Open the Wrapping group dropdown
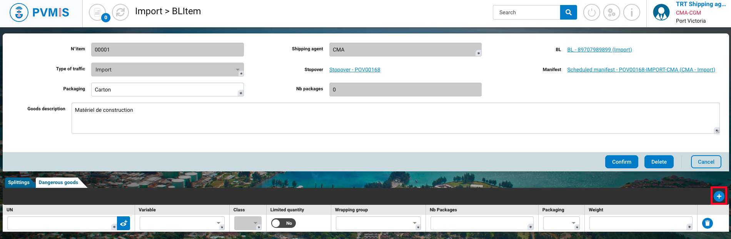This screenshot has width=731, height=239. 378,223
